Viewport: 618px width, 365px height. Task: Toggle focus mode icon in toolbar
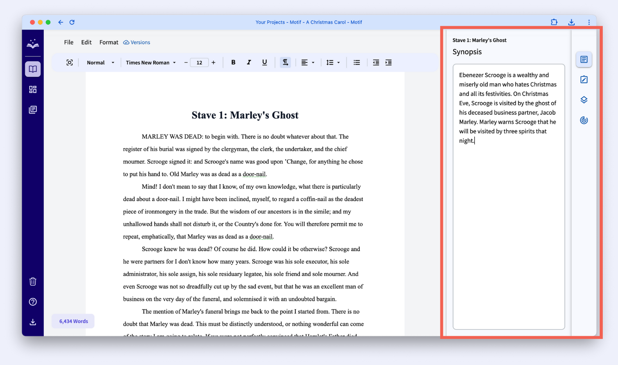(70, 62)
